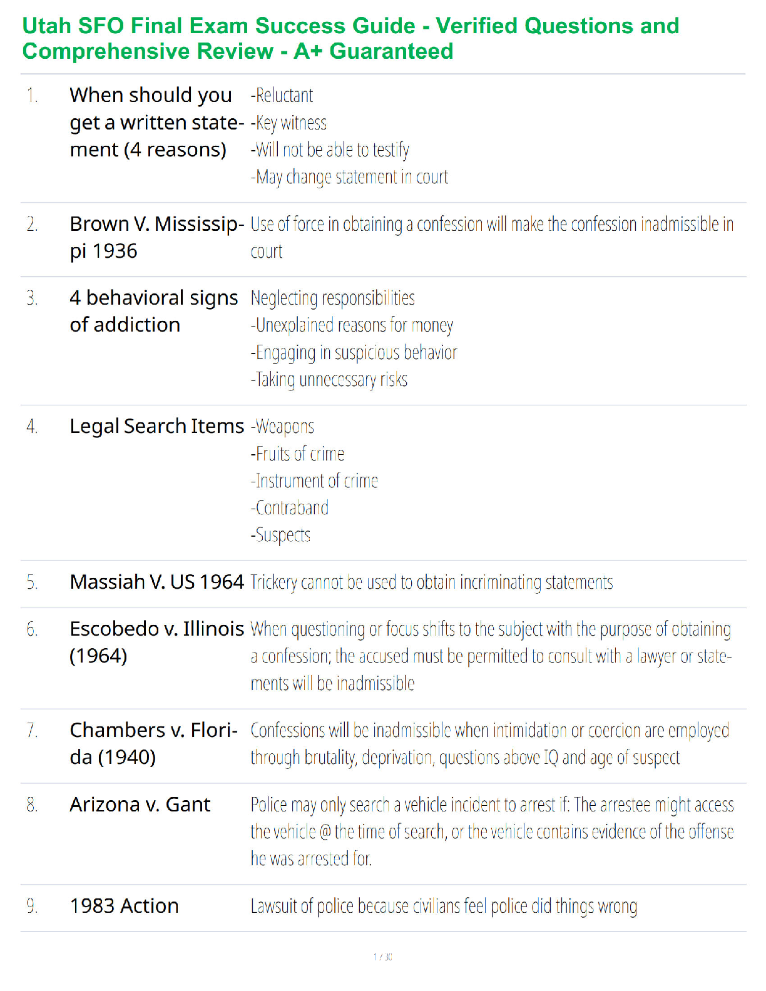Viewport: 766px width, 991px height.
Task: Select the term 'When should you get a written statement'
Action: (x=156, y=122)
